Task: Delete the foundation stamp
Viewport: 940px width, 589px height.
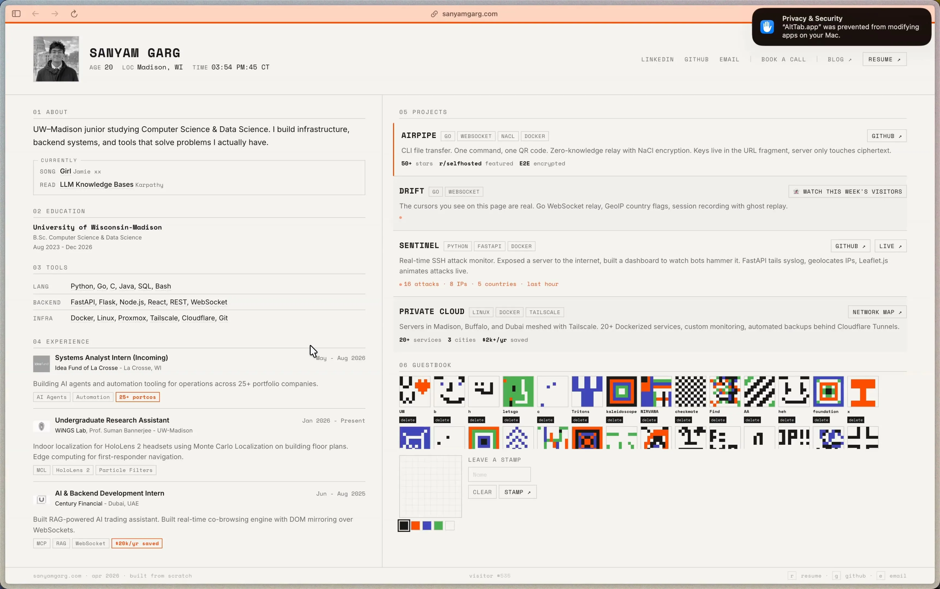Action: pos(822,420)
